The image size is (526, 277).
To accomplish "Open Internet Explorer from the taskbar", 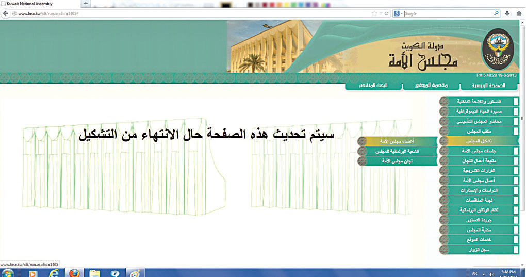I will (x=52, y=273).
